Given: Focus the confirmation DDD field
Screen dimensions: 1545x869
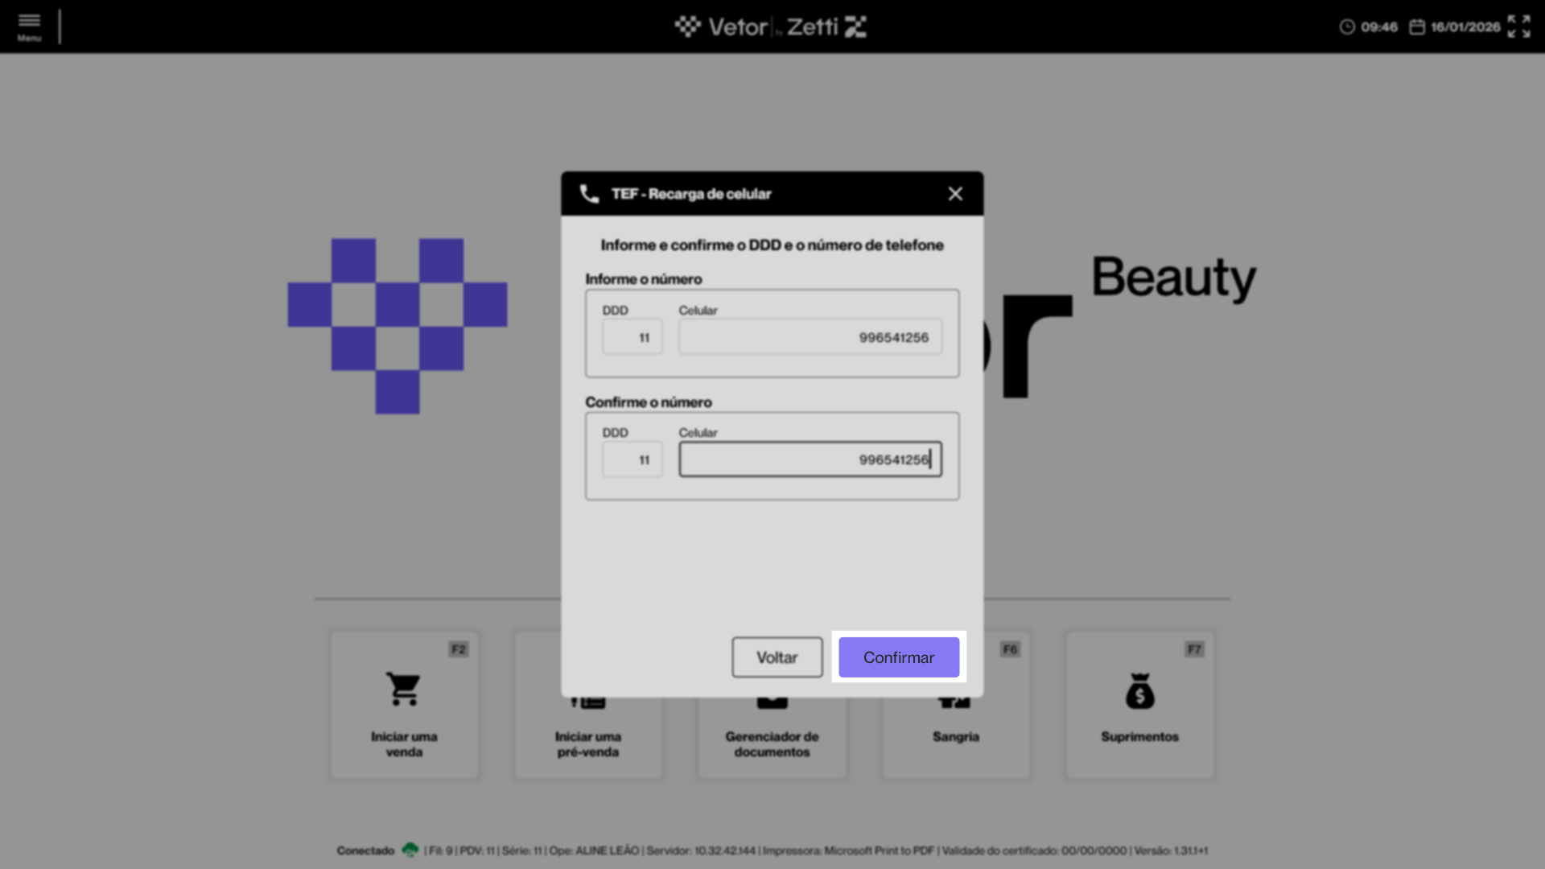Looking at the screenshot, I should pos(632,459).
